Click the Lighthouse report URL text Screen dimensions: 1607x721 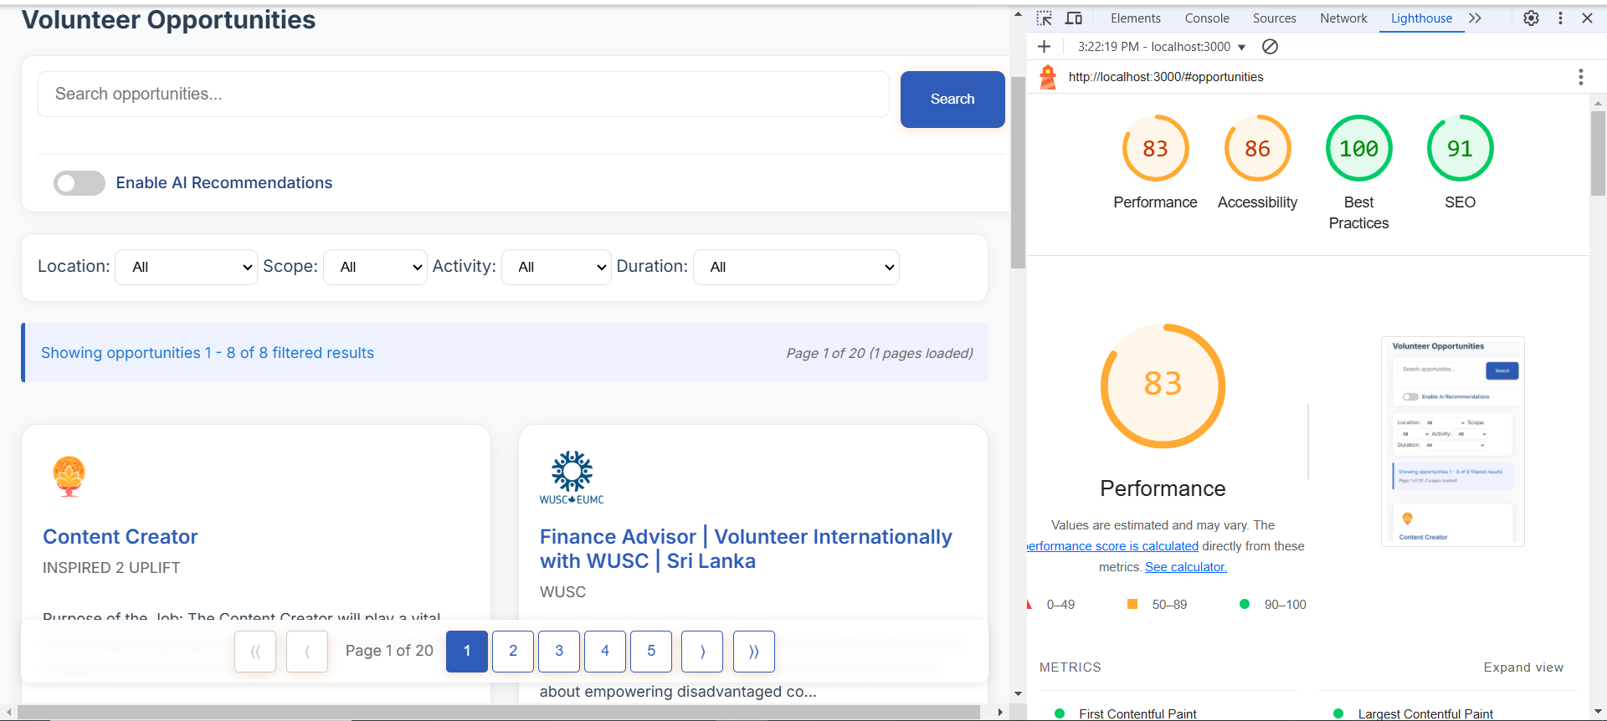click(1166, 77)
